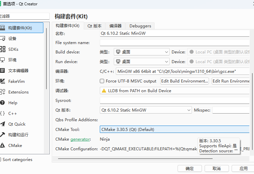Viewport: 254px width, 174px height.
Task: Open the Qt 版本 version dropdown
Action: 146,110
